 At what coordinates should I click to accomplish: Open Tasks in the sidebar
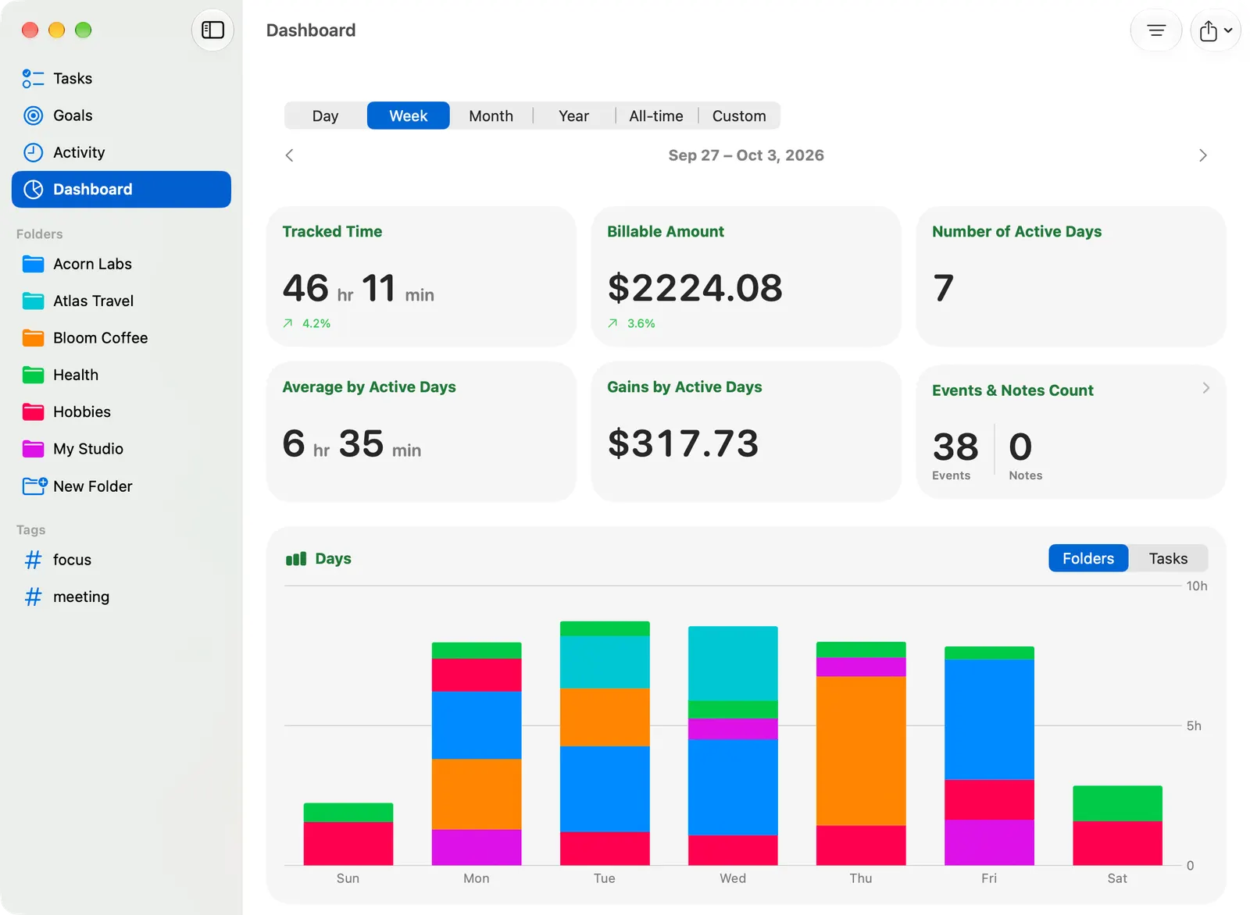[121, 79]
